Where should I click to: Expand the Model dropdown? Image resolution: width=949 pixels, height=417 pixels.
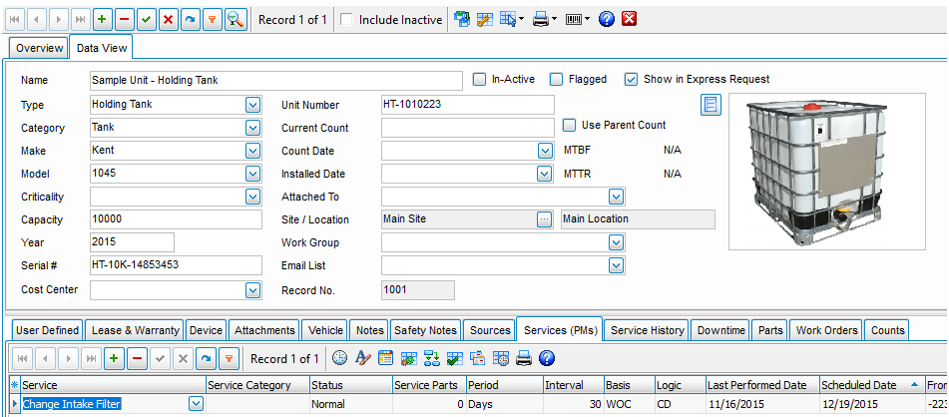click(x=253, y=174)
